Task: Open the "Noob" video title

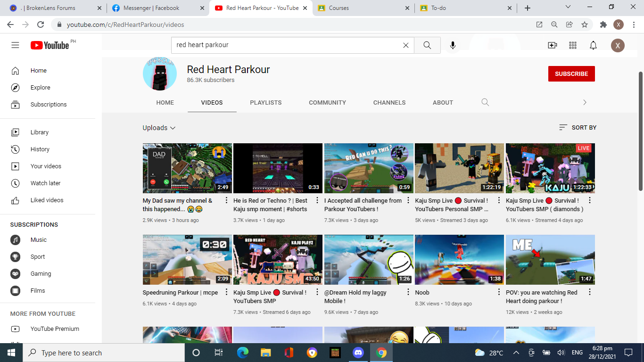Action: pos(422,293)
